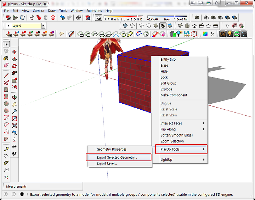
Task: Select the Rotate tool with red circular arrows
Action: coord(14,66)
